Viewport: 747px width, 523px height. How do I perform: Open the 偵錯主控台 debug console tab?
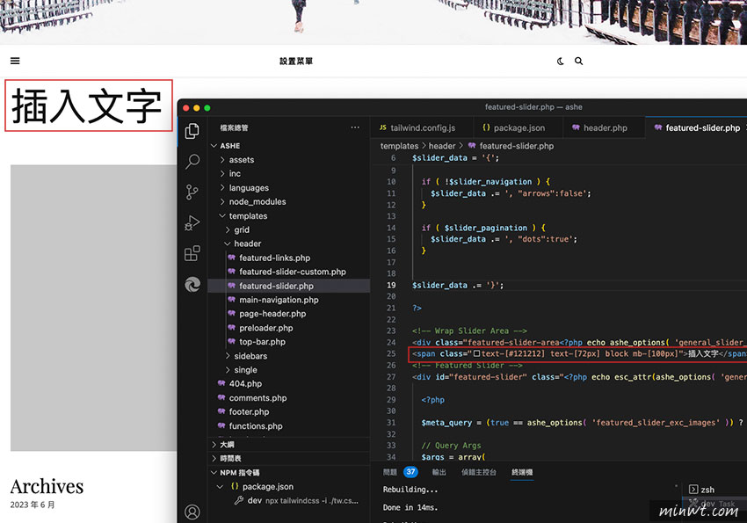coord(479,472)
